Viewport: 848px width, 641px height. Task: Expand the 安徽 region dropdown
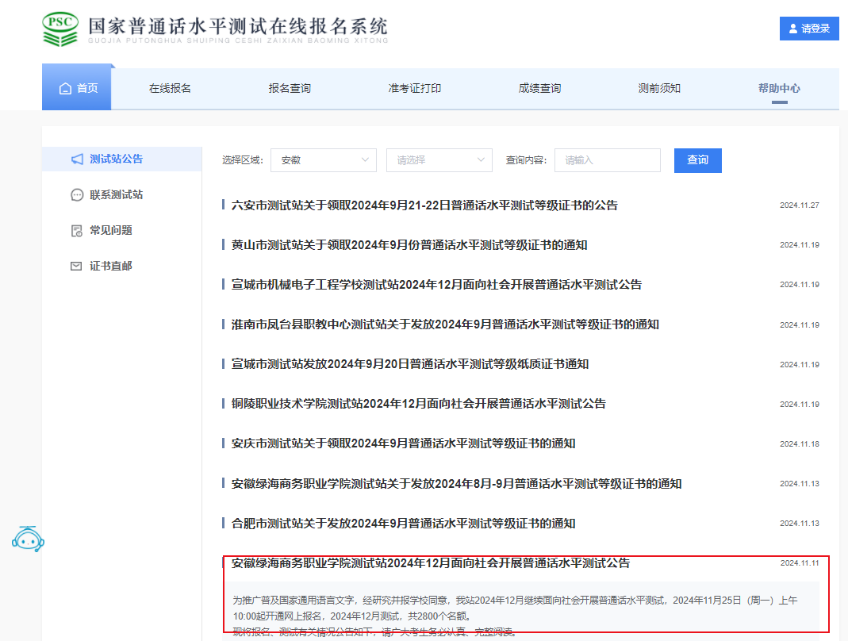point(323,160)
